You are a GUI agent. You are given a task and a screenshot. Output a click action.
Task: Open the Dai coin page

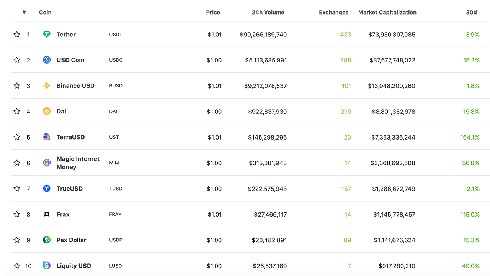(61, 112)
